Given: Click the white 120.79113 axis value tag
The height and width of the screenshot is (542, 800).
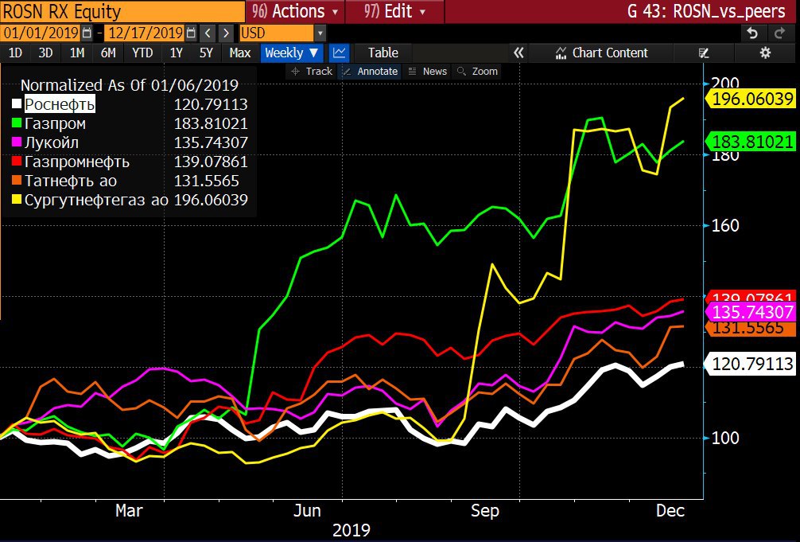Looking at the screenshot, I should [751, 364].
